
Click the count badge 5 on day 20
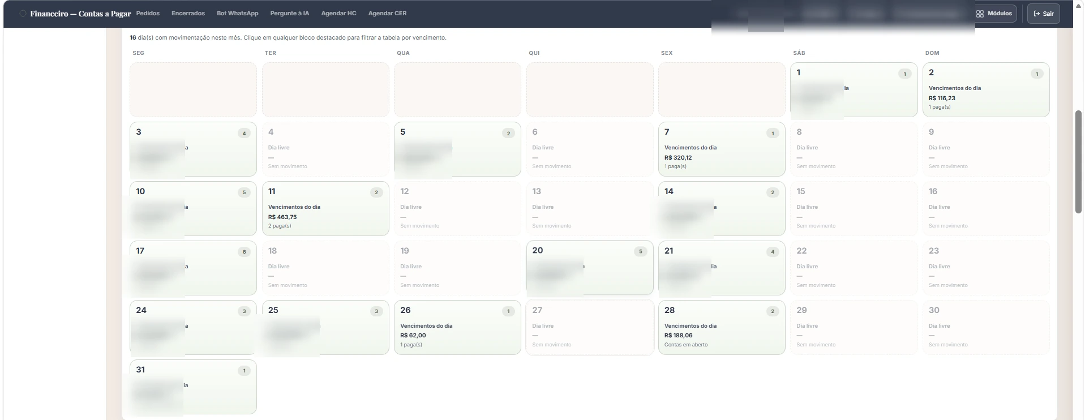(x=640, y=251)
